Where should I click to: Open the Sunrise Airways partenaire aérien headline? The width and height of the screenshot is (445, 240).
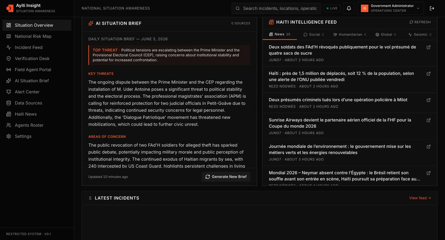(x=340, y=123)
